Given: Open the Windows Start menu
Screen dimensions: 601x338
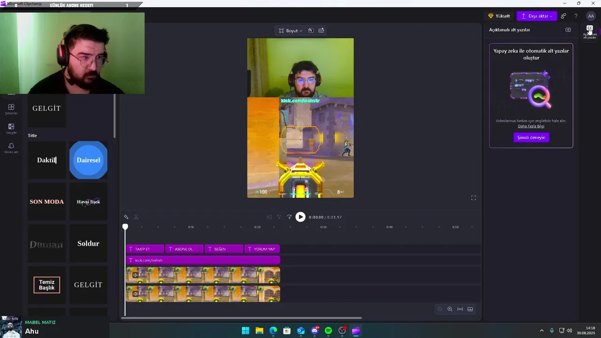Looking at the screenshot, I should 246,331.
